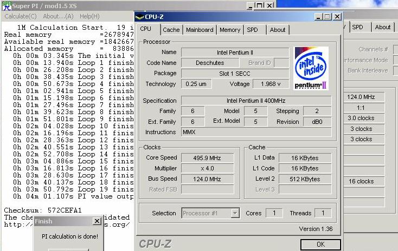The image size is (398, 251).
Task: Open the Help(H) menu in Super PI
Action: 89,16
